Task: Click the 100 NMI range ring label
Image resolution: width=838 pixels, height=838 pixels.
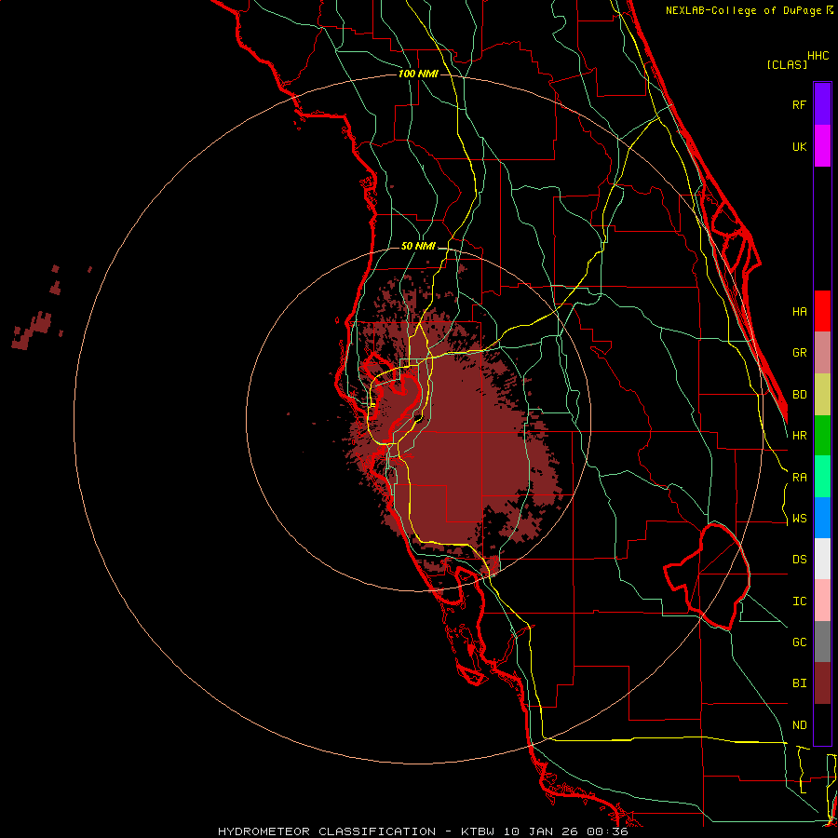Action: 418,74
